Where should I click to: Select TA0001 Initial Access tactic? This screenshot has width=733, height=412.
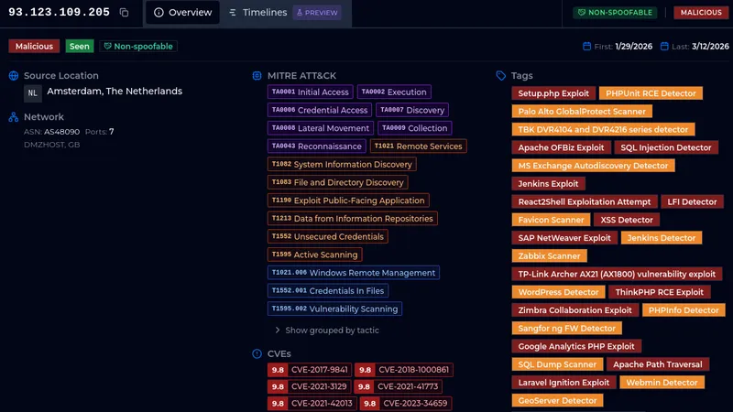[311, 92]
